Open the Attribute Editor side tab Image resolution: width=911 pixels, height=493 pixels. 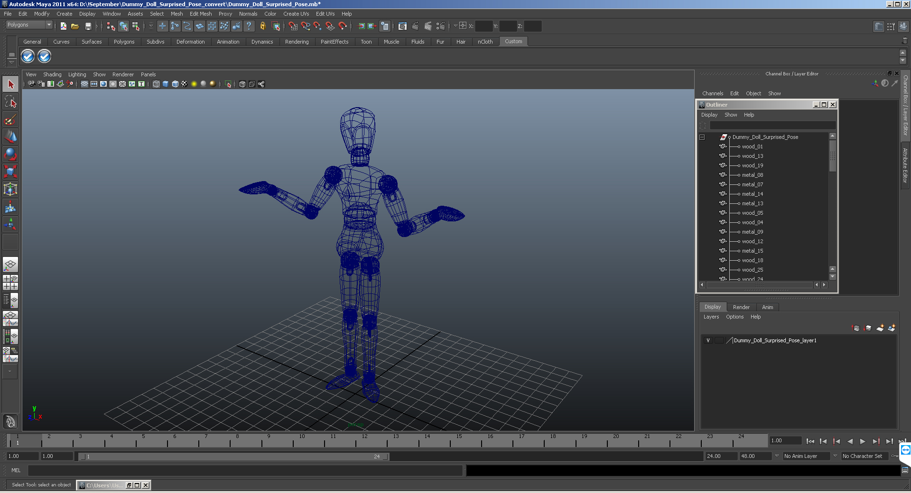coord(905,165)
